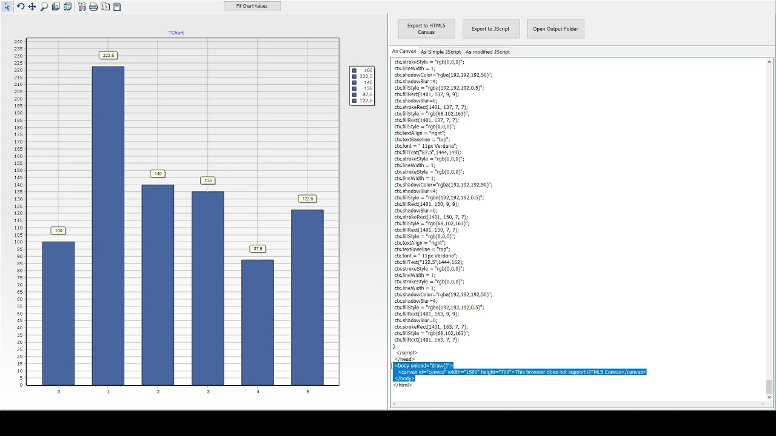Click the bar at index 2
The image size is (776, 436).
point(158,285)
